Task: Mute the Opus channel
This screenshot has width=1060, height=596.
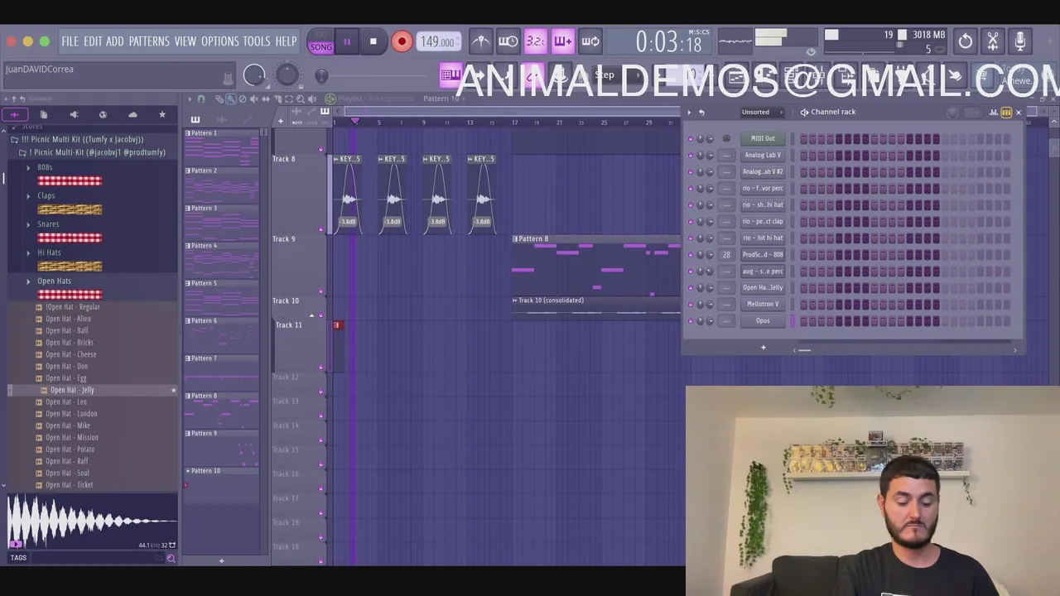Action: (691, 321)
